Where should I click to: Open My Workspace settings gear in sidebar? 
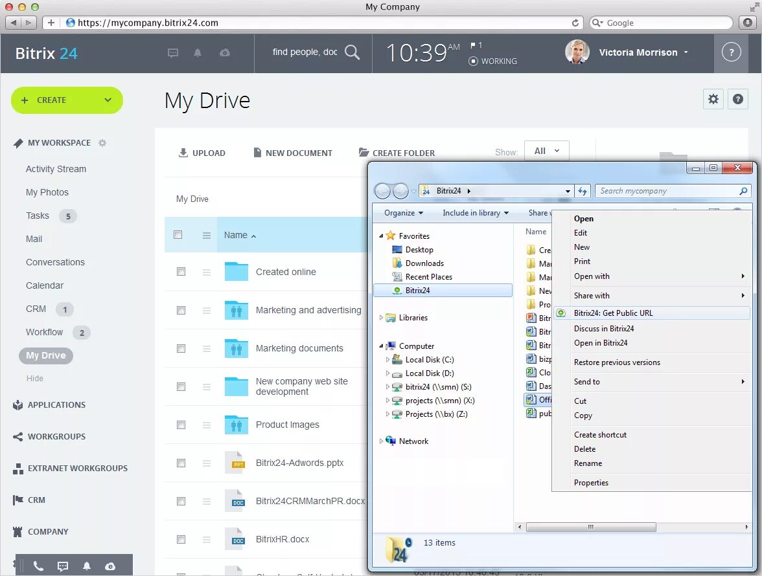click(102, 143)
